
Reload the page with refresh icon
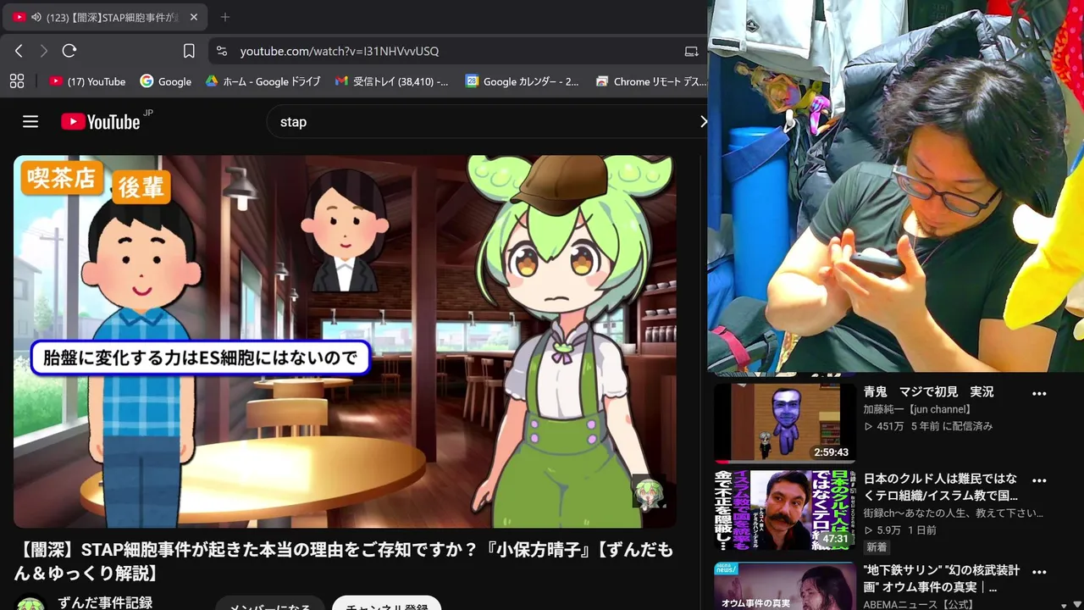coord(69,51)
